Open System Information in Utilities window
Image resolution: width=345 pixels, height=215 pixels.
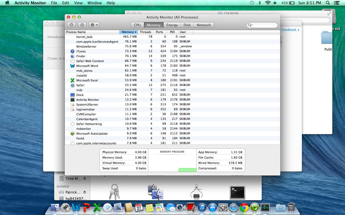click(x=196, y=192)
